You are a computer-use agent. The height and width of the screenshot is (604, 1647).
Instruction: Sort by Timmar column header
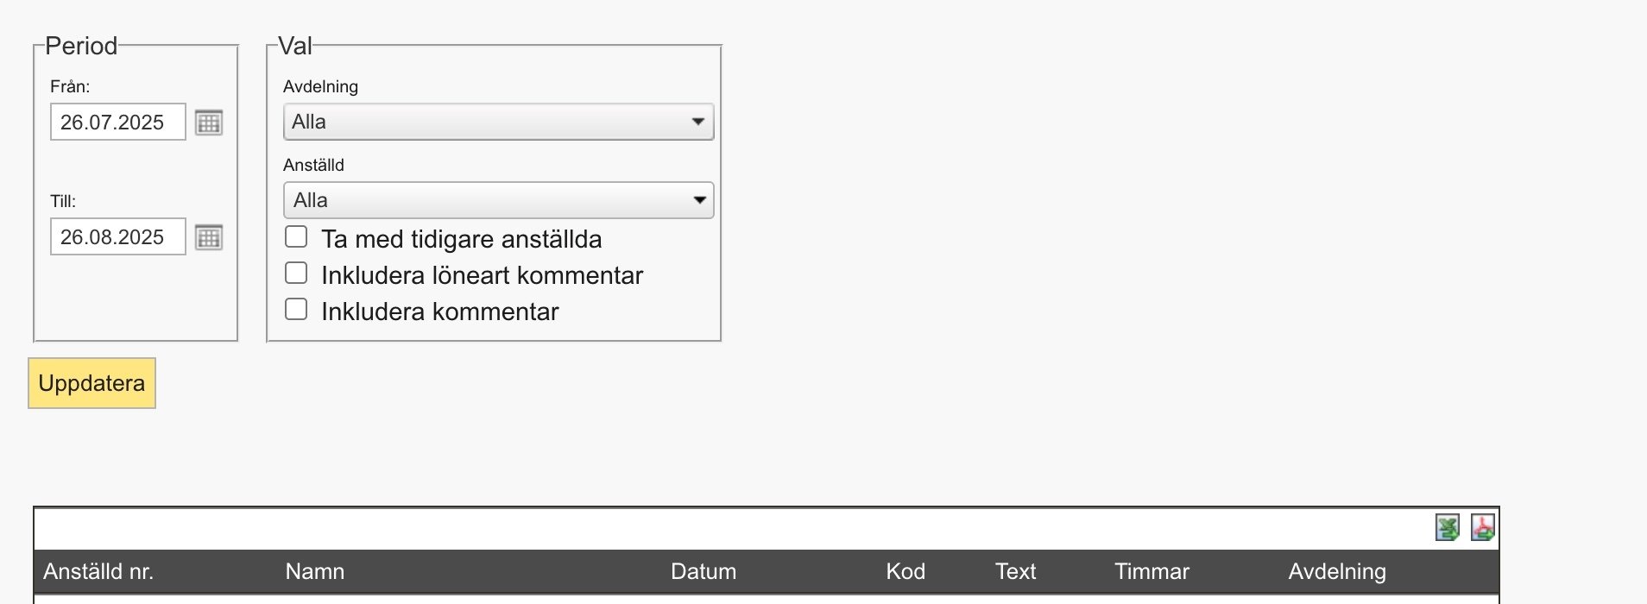tap(1152, 571)
